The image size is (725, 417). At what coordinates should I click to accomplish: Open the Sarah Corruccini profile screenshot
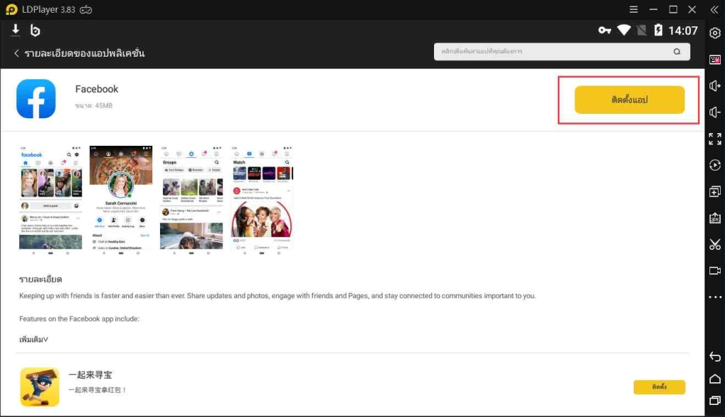click(120, 200)
